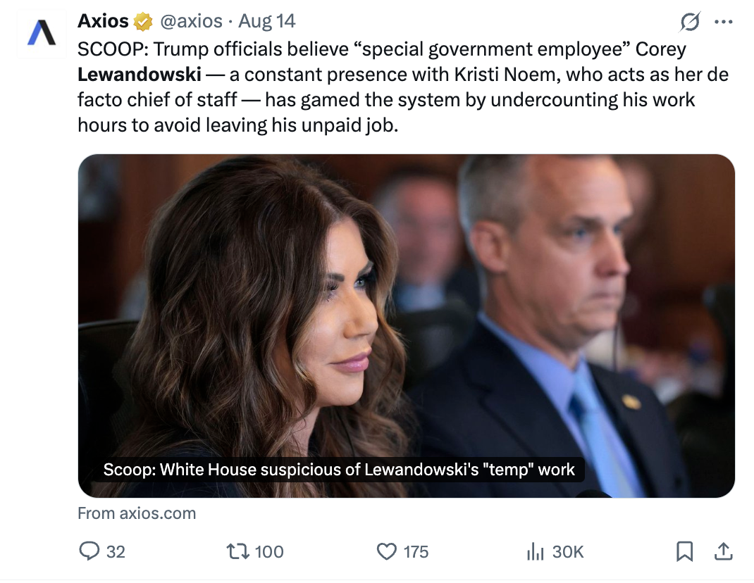Screen dimensions: 754x583
Task: Click the @axios handle
Action: coord(192,22)
